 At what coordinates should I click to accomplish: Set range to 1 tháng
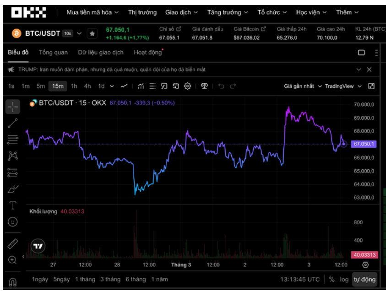tap(85, 280)
